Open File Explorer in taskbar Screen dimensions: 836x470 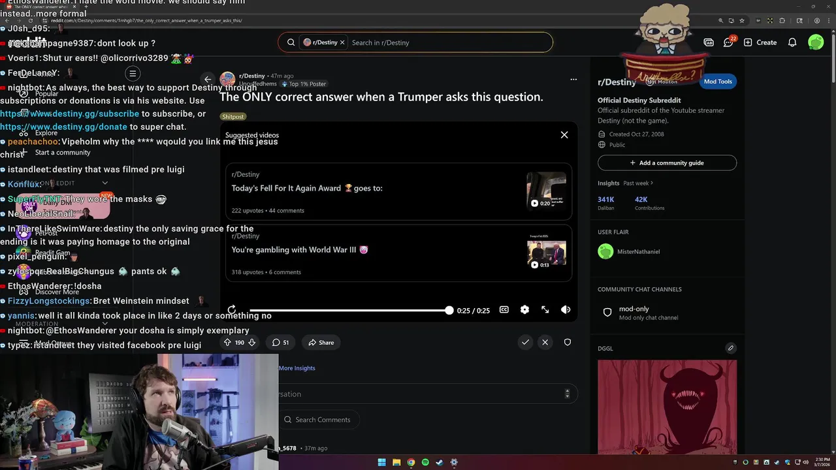tap(396, 462)
